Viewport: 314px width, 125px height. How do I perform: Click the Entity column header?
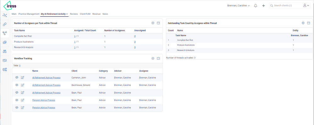click(x=295, y=30)
